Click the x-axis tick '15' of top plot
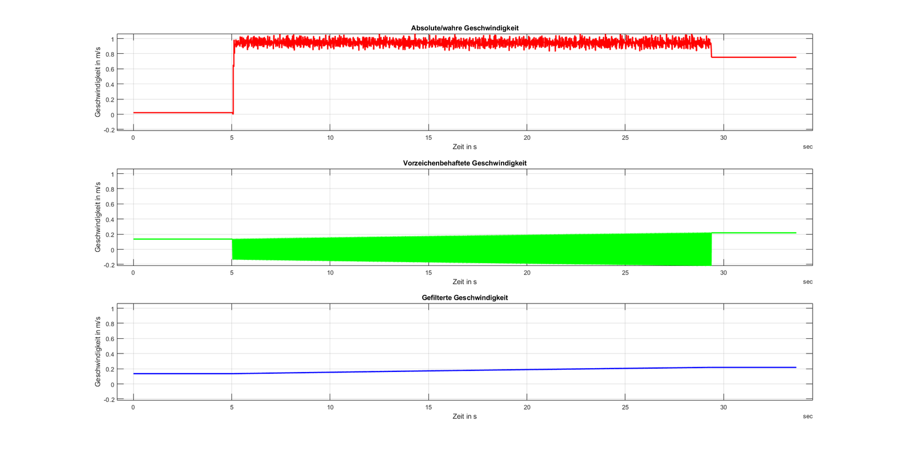Viewport: 898px width, 450px height. (429, 138)
